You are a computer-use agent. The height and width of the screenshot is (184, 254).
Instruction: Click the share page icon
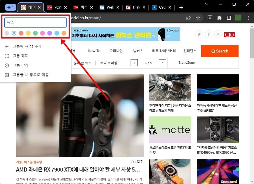189,18
